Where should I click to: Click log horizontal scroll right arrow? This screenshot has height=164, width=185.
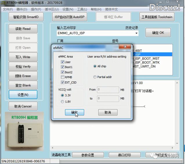(173, 148)
